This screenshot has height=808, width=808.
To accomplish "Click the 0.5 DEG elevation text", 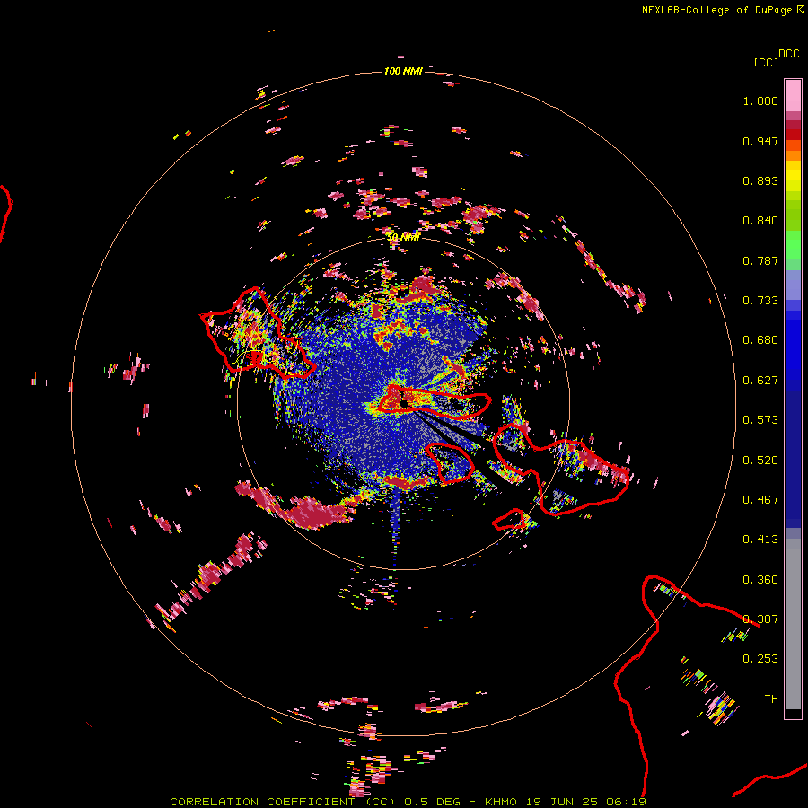I will [x=432, y=802].
